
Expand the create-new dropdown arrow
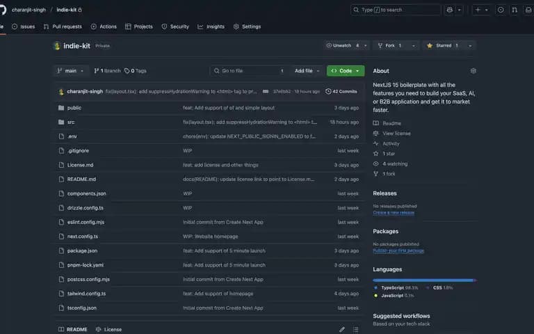pyautogui.click(x=486, y=10)
